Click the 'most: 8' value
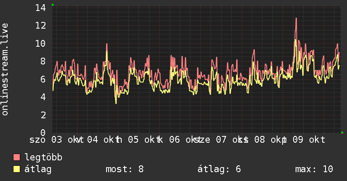Viewport: 347px width, 181px height. [125, 169]
